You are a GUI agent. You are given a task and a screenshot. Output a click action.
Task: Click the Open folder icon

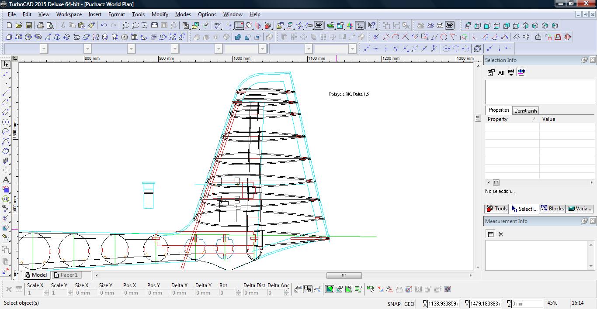click(x=19, y=26)
